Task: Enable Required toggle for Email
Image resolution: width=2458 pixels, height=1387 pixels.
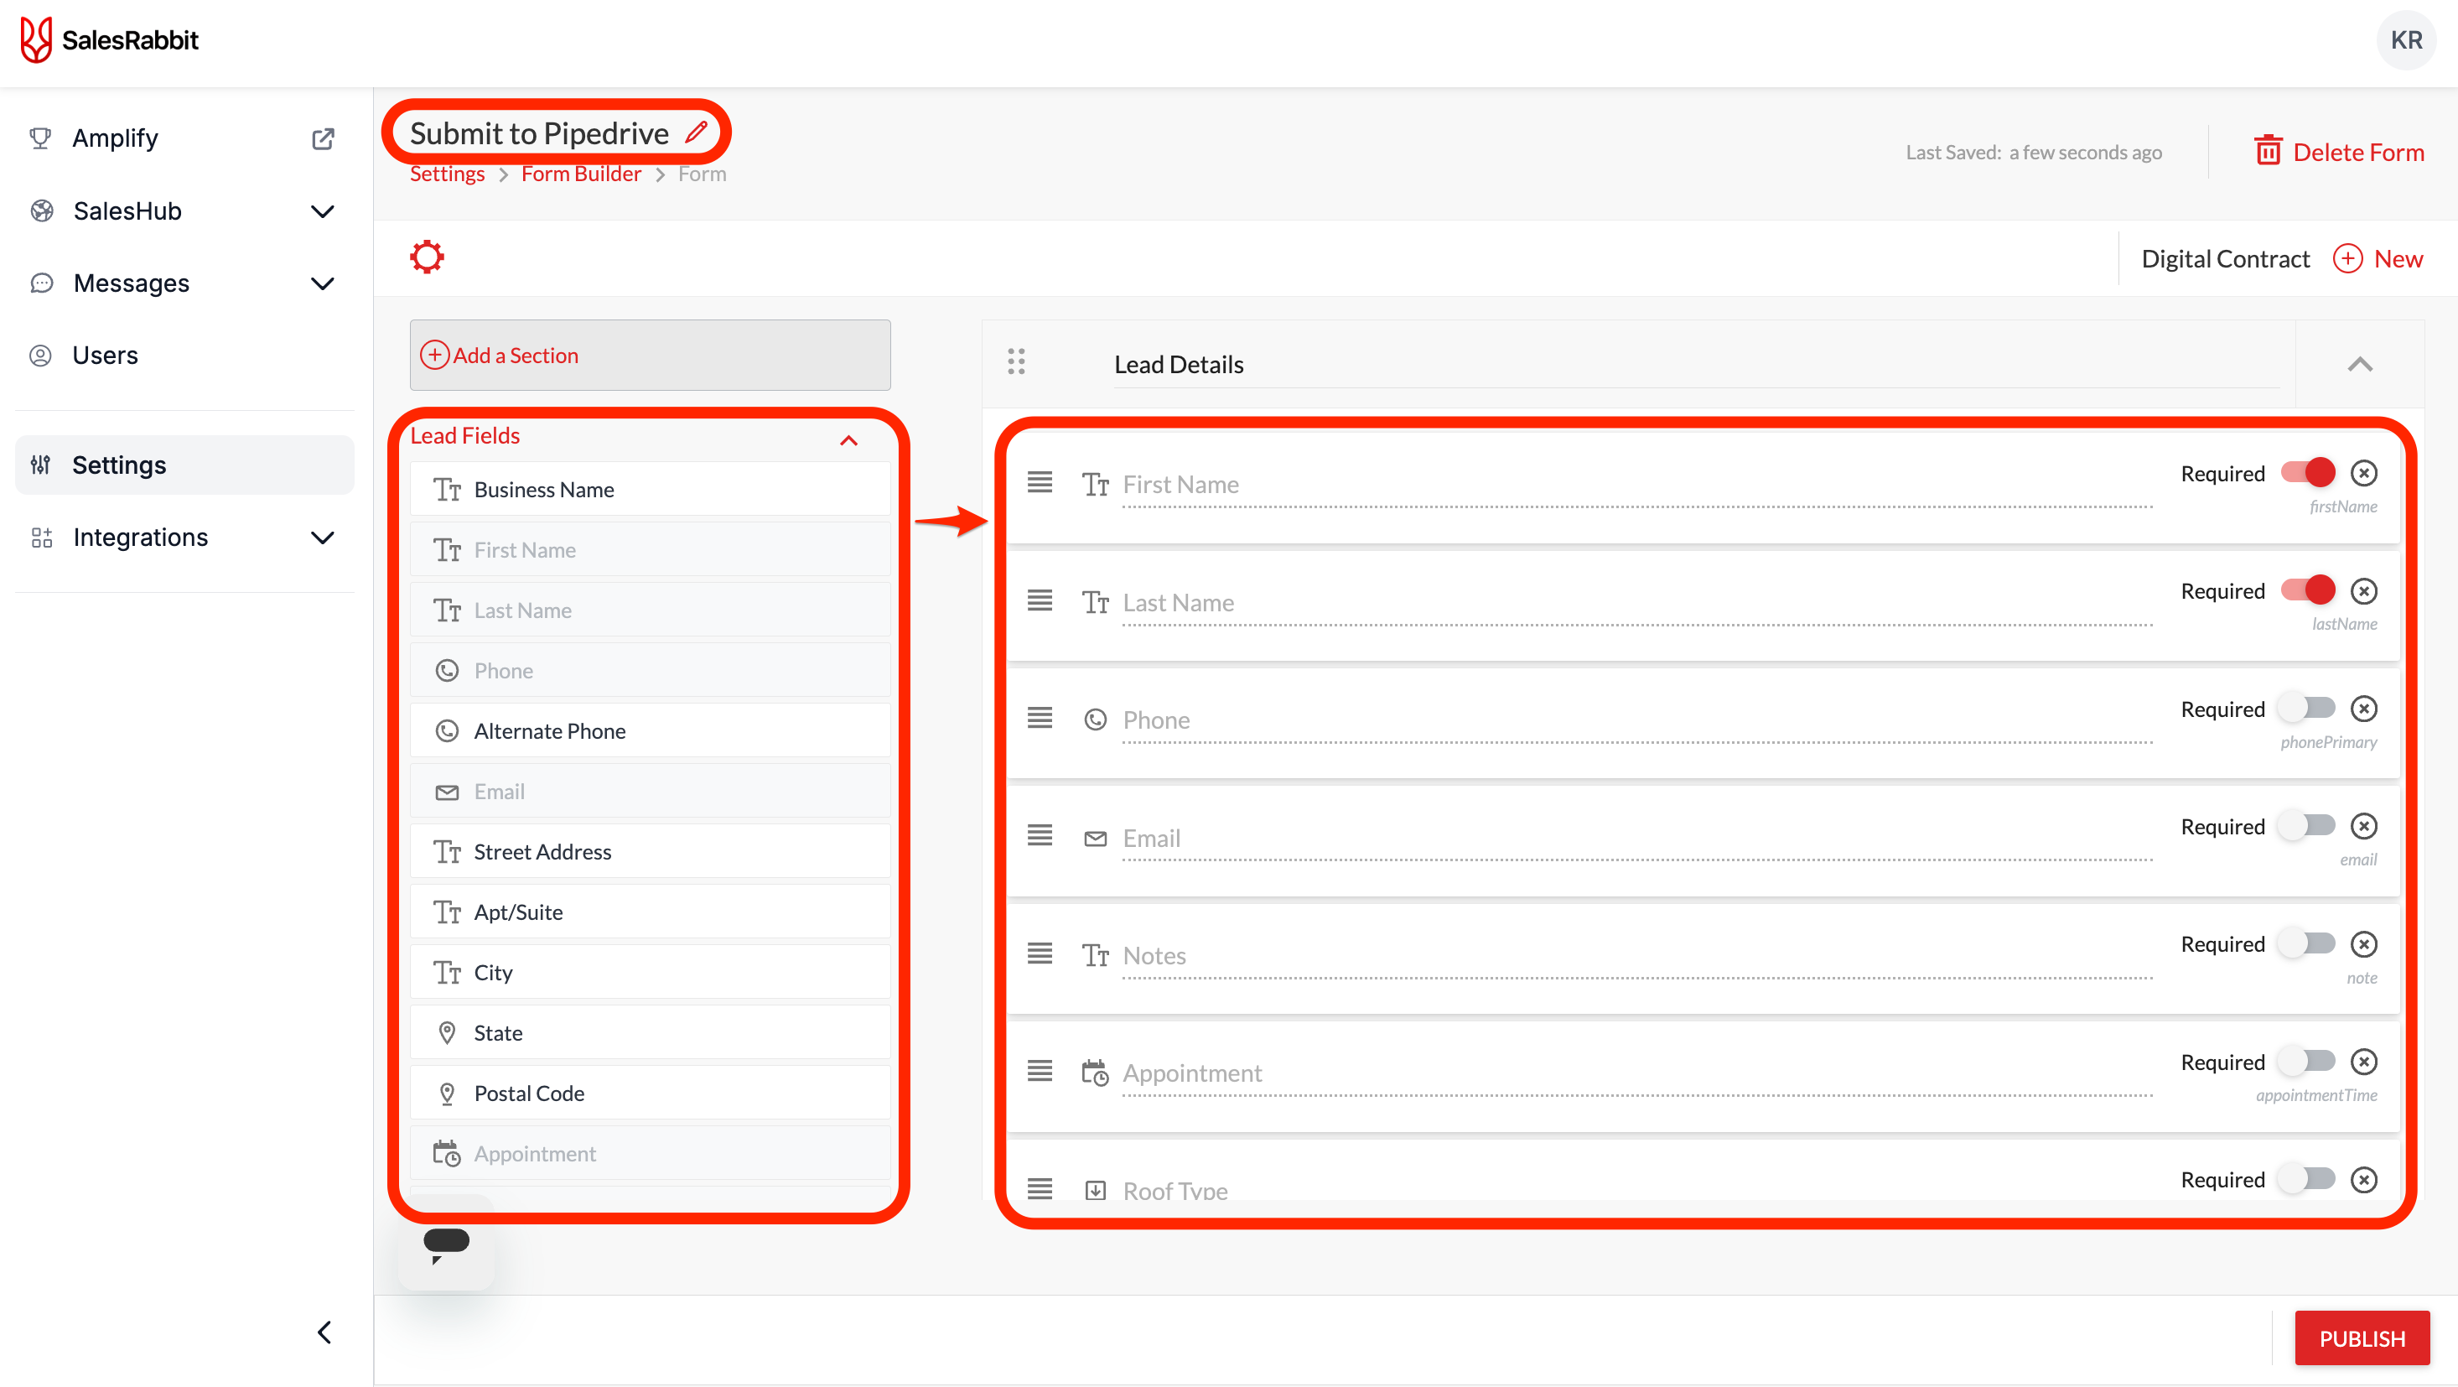Action: pyautogui.click(x=2307, y=826)
